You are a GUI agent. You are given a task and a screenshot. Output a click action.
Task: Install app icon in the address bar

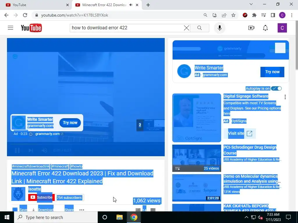(215, 15)
